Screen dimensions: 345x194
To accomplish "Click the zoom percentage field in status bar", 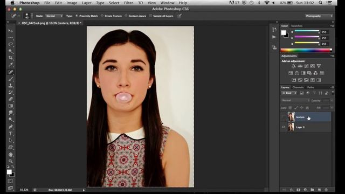I will (x=24, y=190).
